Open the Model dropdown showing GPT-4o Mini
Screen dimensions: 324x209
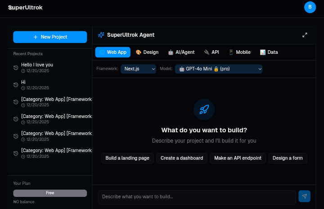point(219,69)
